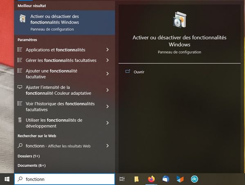
Task: Select Utiliser les fonctionnalités de développement
Action: click(x=65, y=123)
